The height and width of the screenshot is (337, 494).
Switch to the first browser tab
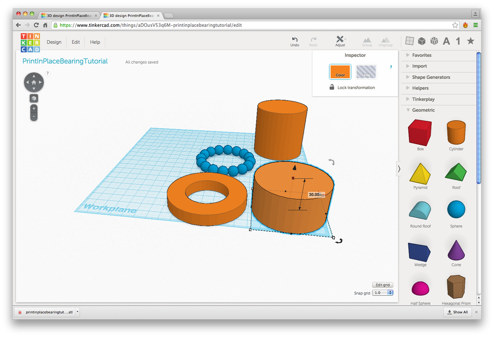click(69, 15)
